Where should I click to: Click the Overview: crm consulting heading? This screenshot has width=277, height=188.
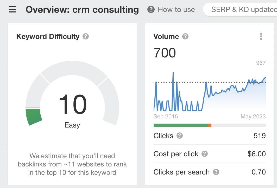click(82, 10)
